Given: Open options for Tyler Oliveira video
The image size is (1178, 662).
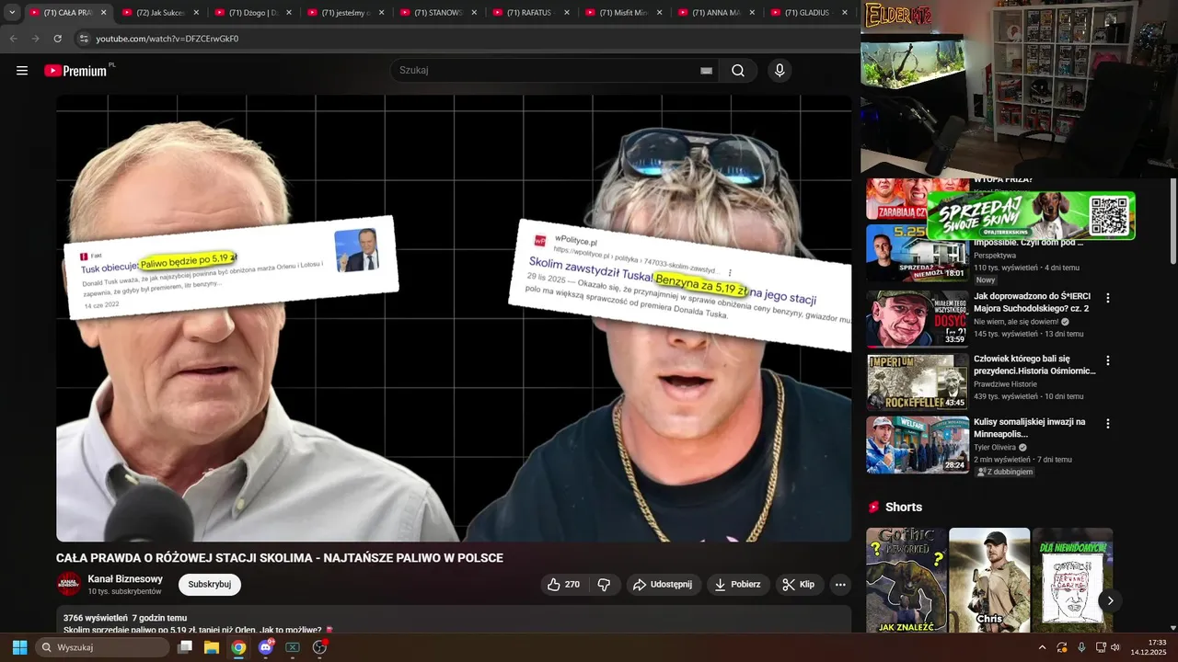Looking at the screenshot, I should pyautogui.click(x=1108, y=424).
